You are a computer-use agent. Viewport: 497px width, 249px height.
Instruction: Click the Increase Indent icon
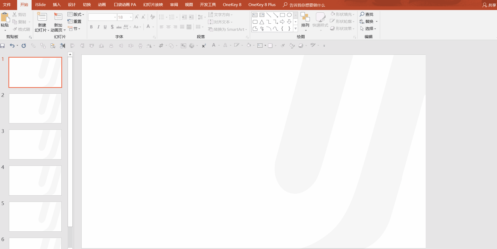pyautogui.click(x=191, y=17)
